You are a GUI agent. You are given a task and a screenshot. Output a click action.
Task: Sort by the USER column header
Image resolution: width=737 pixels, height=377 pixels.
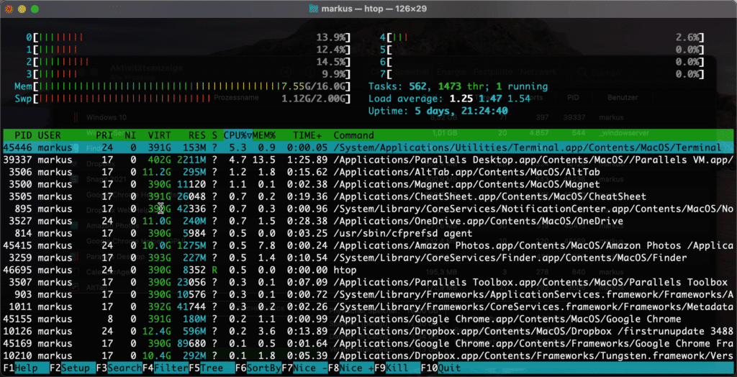click(x=50, y=135)
